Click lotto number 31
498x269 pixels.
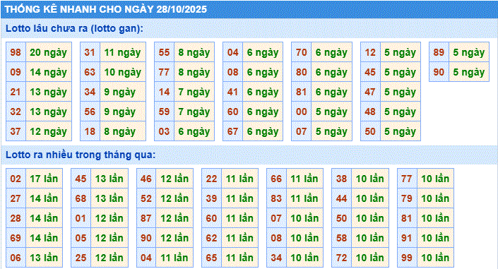click(x=90, y=52)
